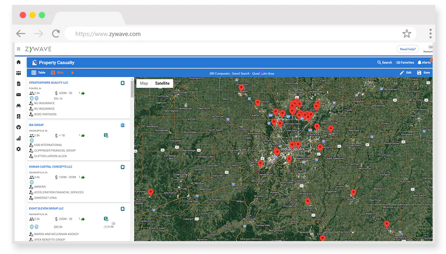
Task: Open the apps grid beside Zywave logo
Action: [x=18, y=49]
